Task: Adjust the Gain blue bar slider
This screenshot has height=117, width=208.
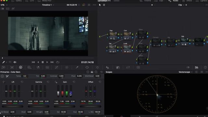Action: coord(71,91)
